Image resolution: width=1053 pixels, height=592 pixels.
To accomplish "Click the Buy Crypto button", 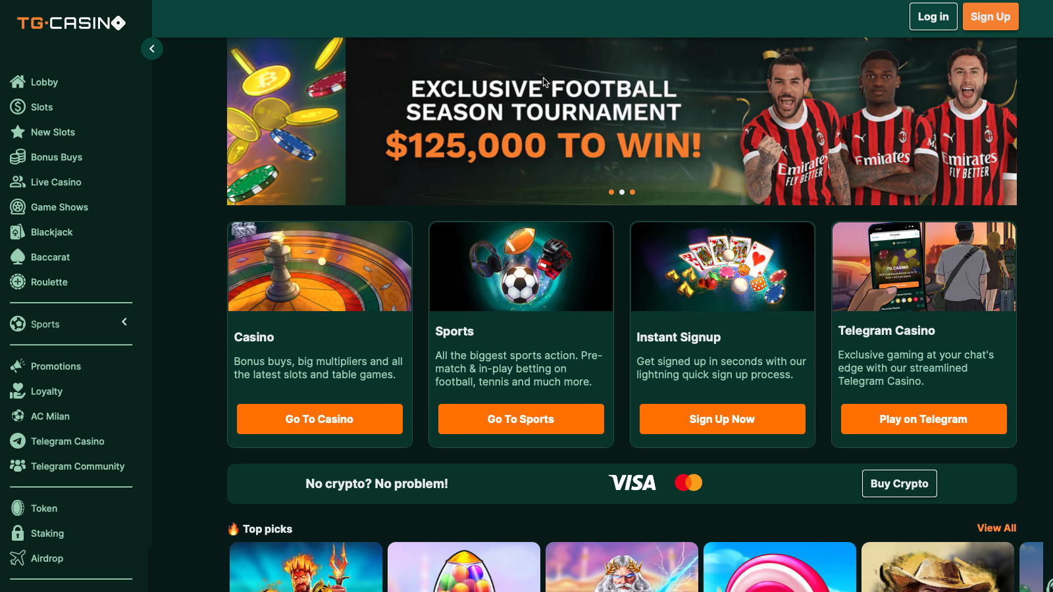I will click(900, 483).
